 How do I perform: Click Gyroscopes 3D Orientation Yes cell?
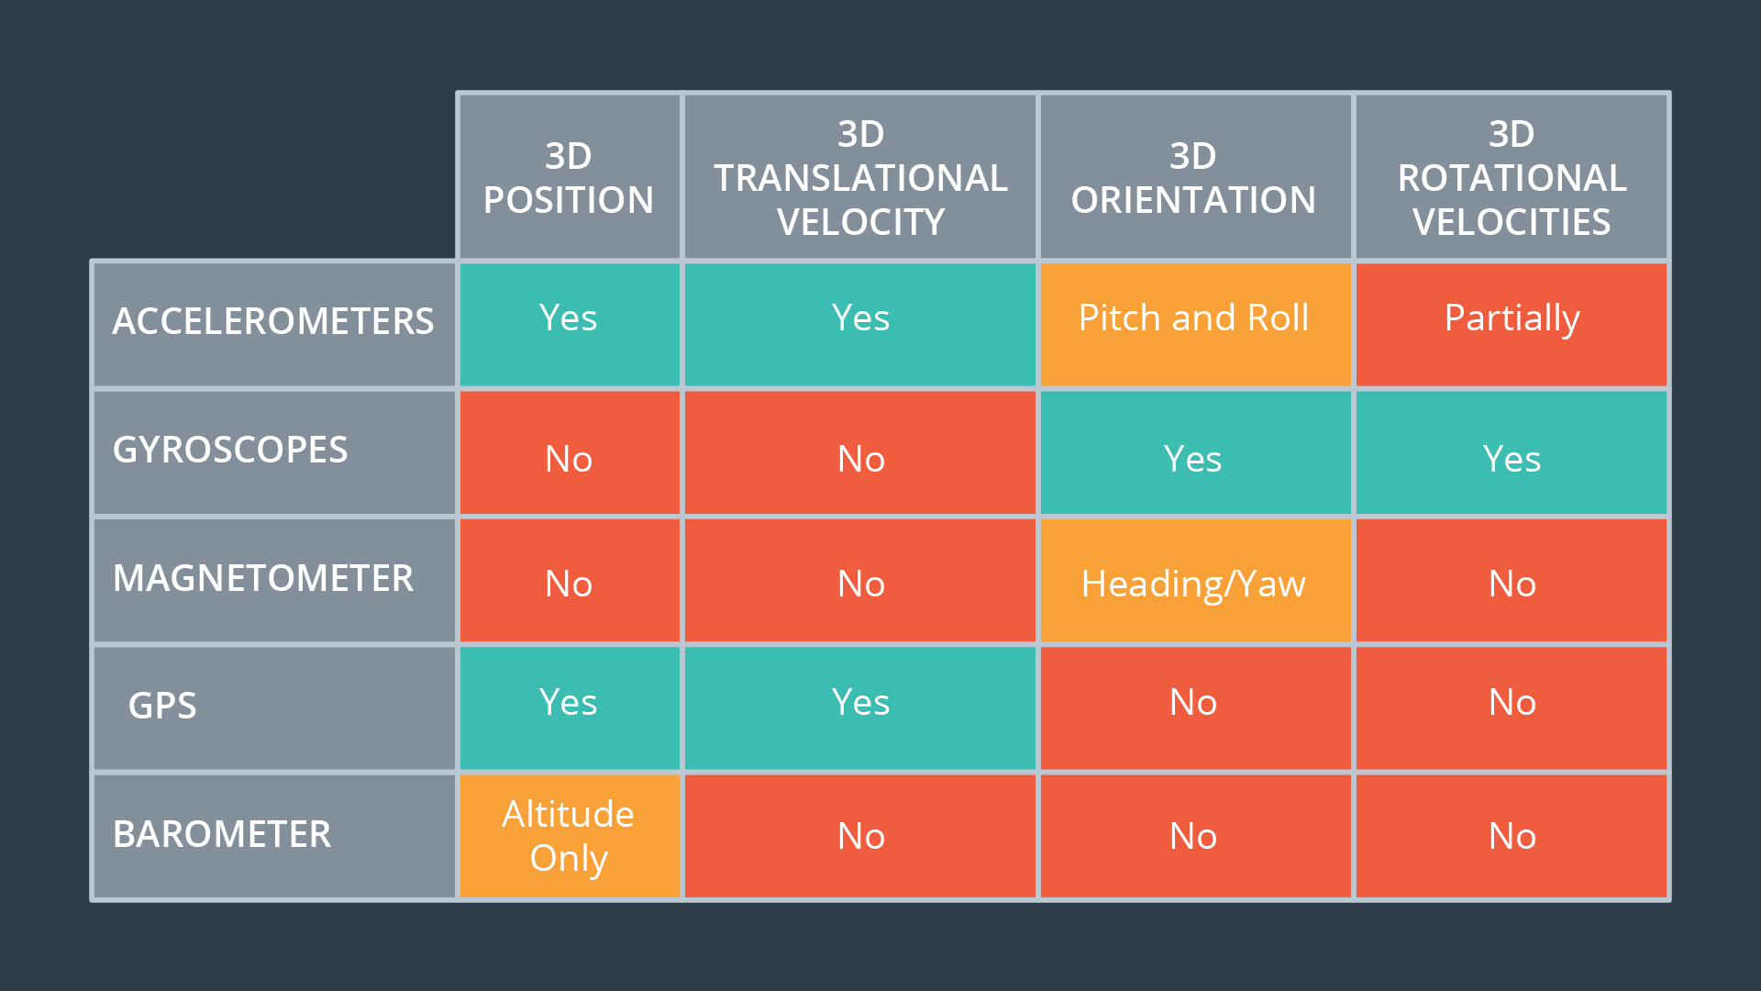coord(1195,453)
